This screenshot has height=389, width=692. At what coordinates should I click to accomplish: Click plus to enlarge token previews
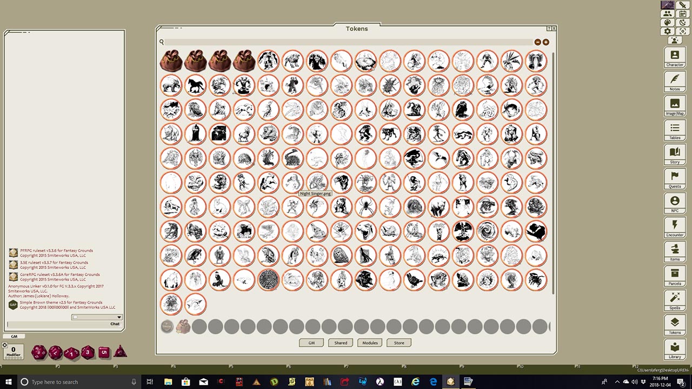pyautogui.click(x=545, y=42)
